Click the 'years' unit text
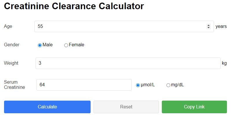Image resolution: width=231 pixels, height=115 pixels. click(x=221, y=26)
